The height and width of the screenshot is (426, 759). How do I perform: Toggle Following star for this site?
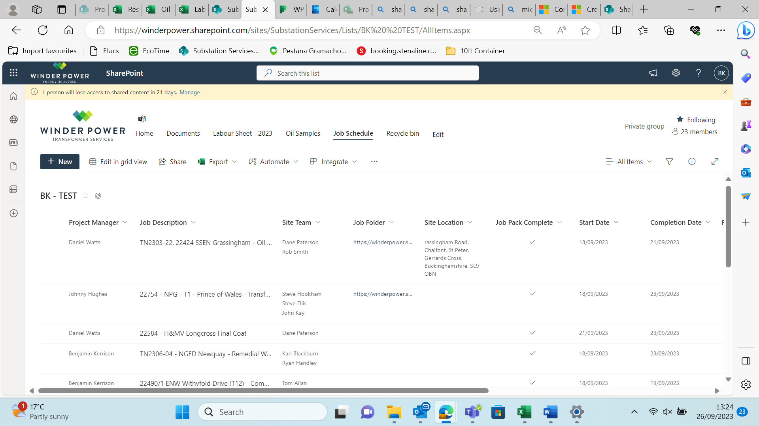coord(680,119)
